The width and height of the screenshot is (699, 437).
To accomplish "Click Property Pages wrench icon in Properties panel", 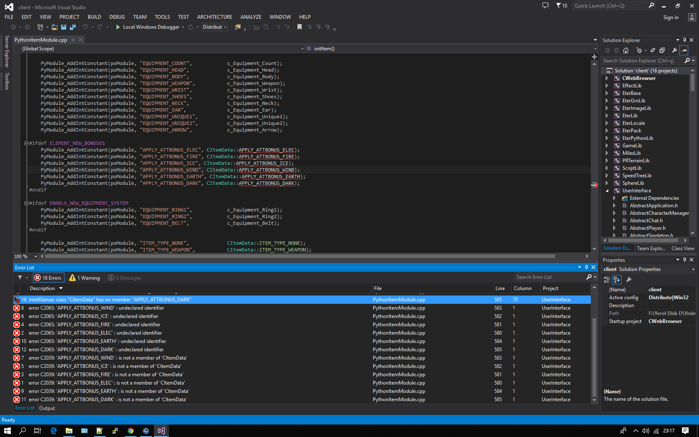I will pyautogui.click(x=629, y=280).
